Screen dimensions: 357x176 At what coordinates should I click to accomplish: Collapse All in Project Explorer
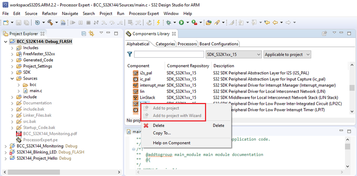[84, 33]
